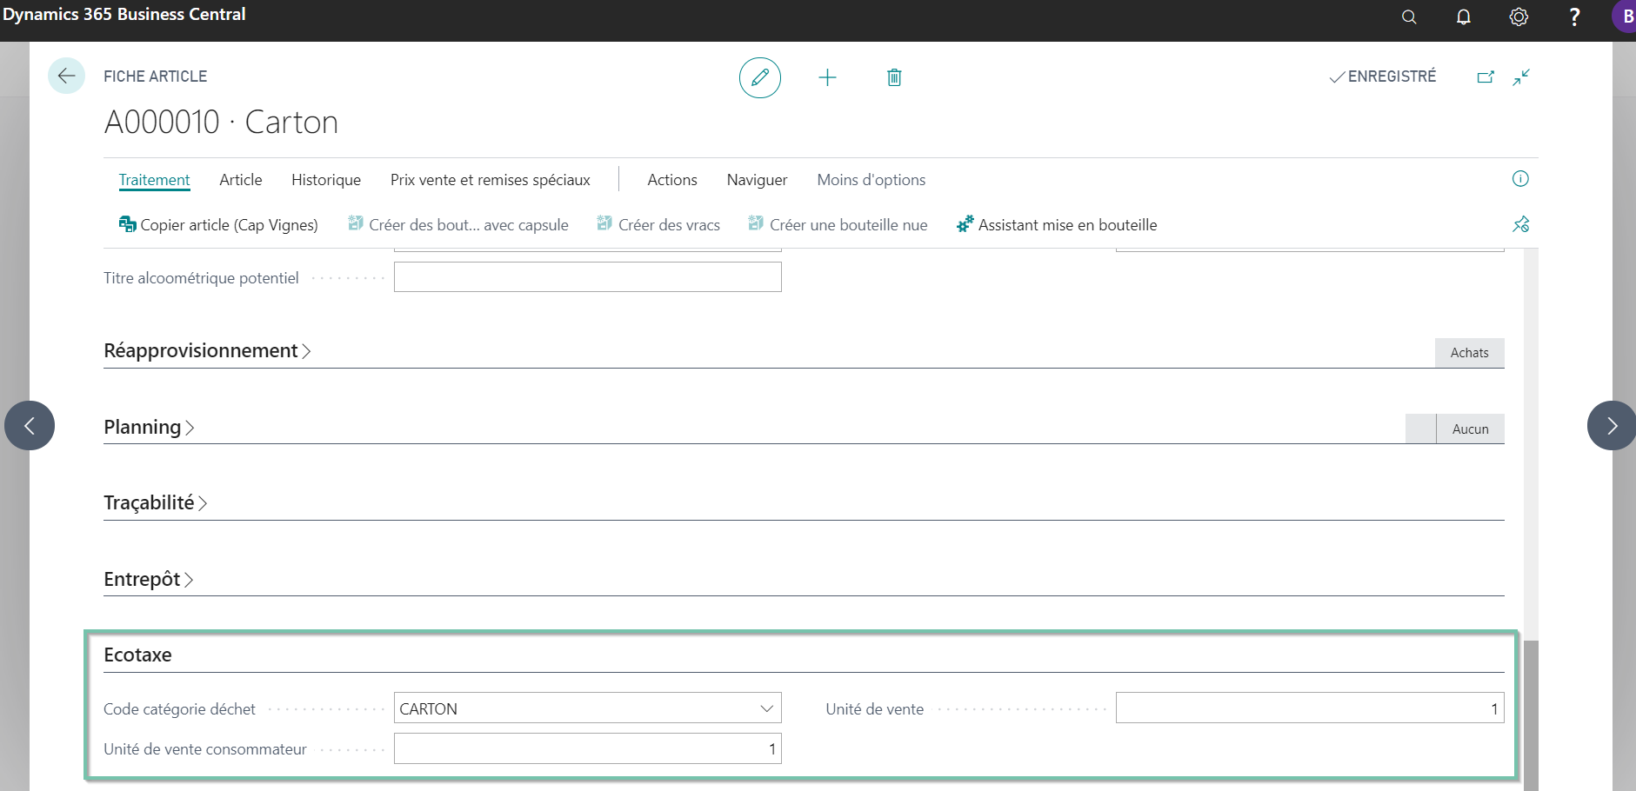
Task: Add a new article with plus icon
Action: (827, 77)
